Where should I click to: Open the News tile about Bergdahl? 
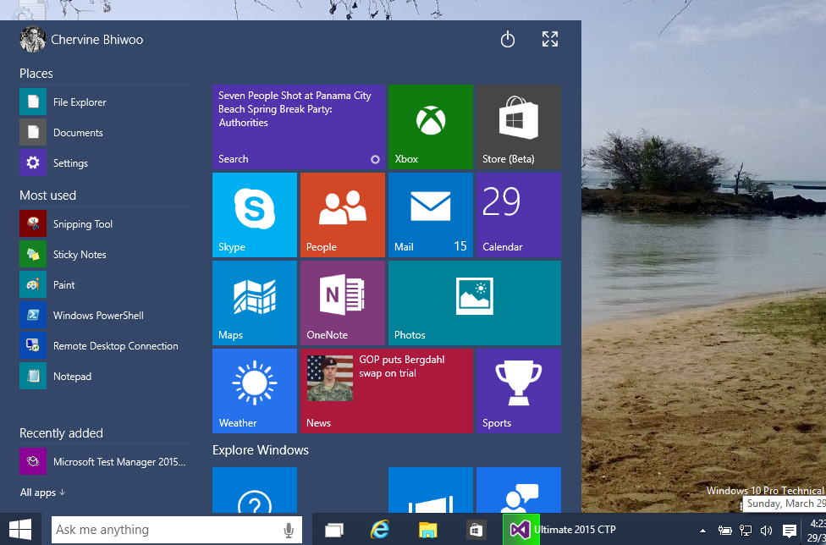[387, 391]
